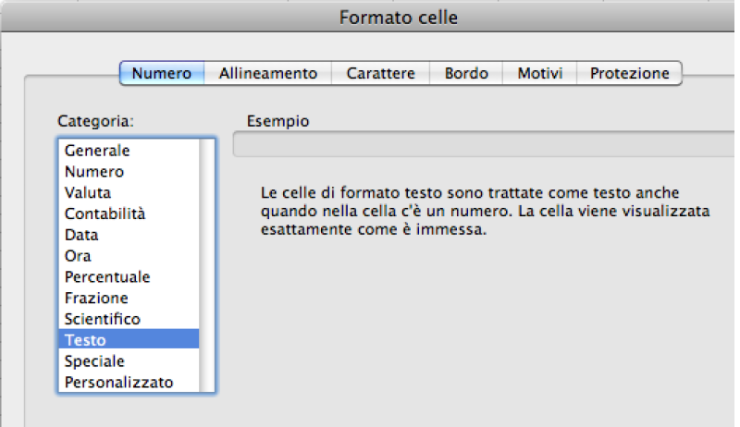
Task: Select the Valuta category
Action: [x=88, y=193]
